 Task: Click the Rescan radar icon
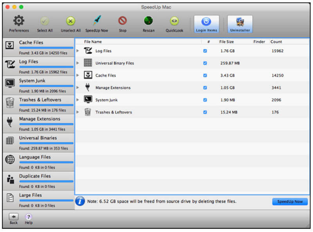click(148, 21)
